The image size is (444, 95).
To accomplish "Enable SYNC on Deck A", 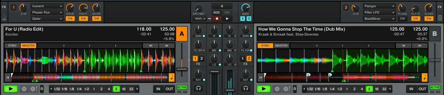I will point(12,46).
